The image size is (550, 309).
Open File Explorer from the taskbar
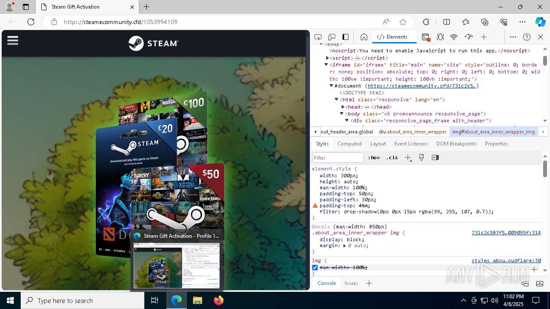(198, 300)
